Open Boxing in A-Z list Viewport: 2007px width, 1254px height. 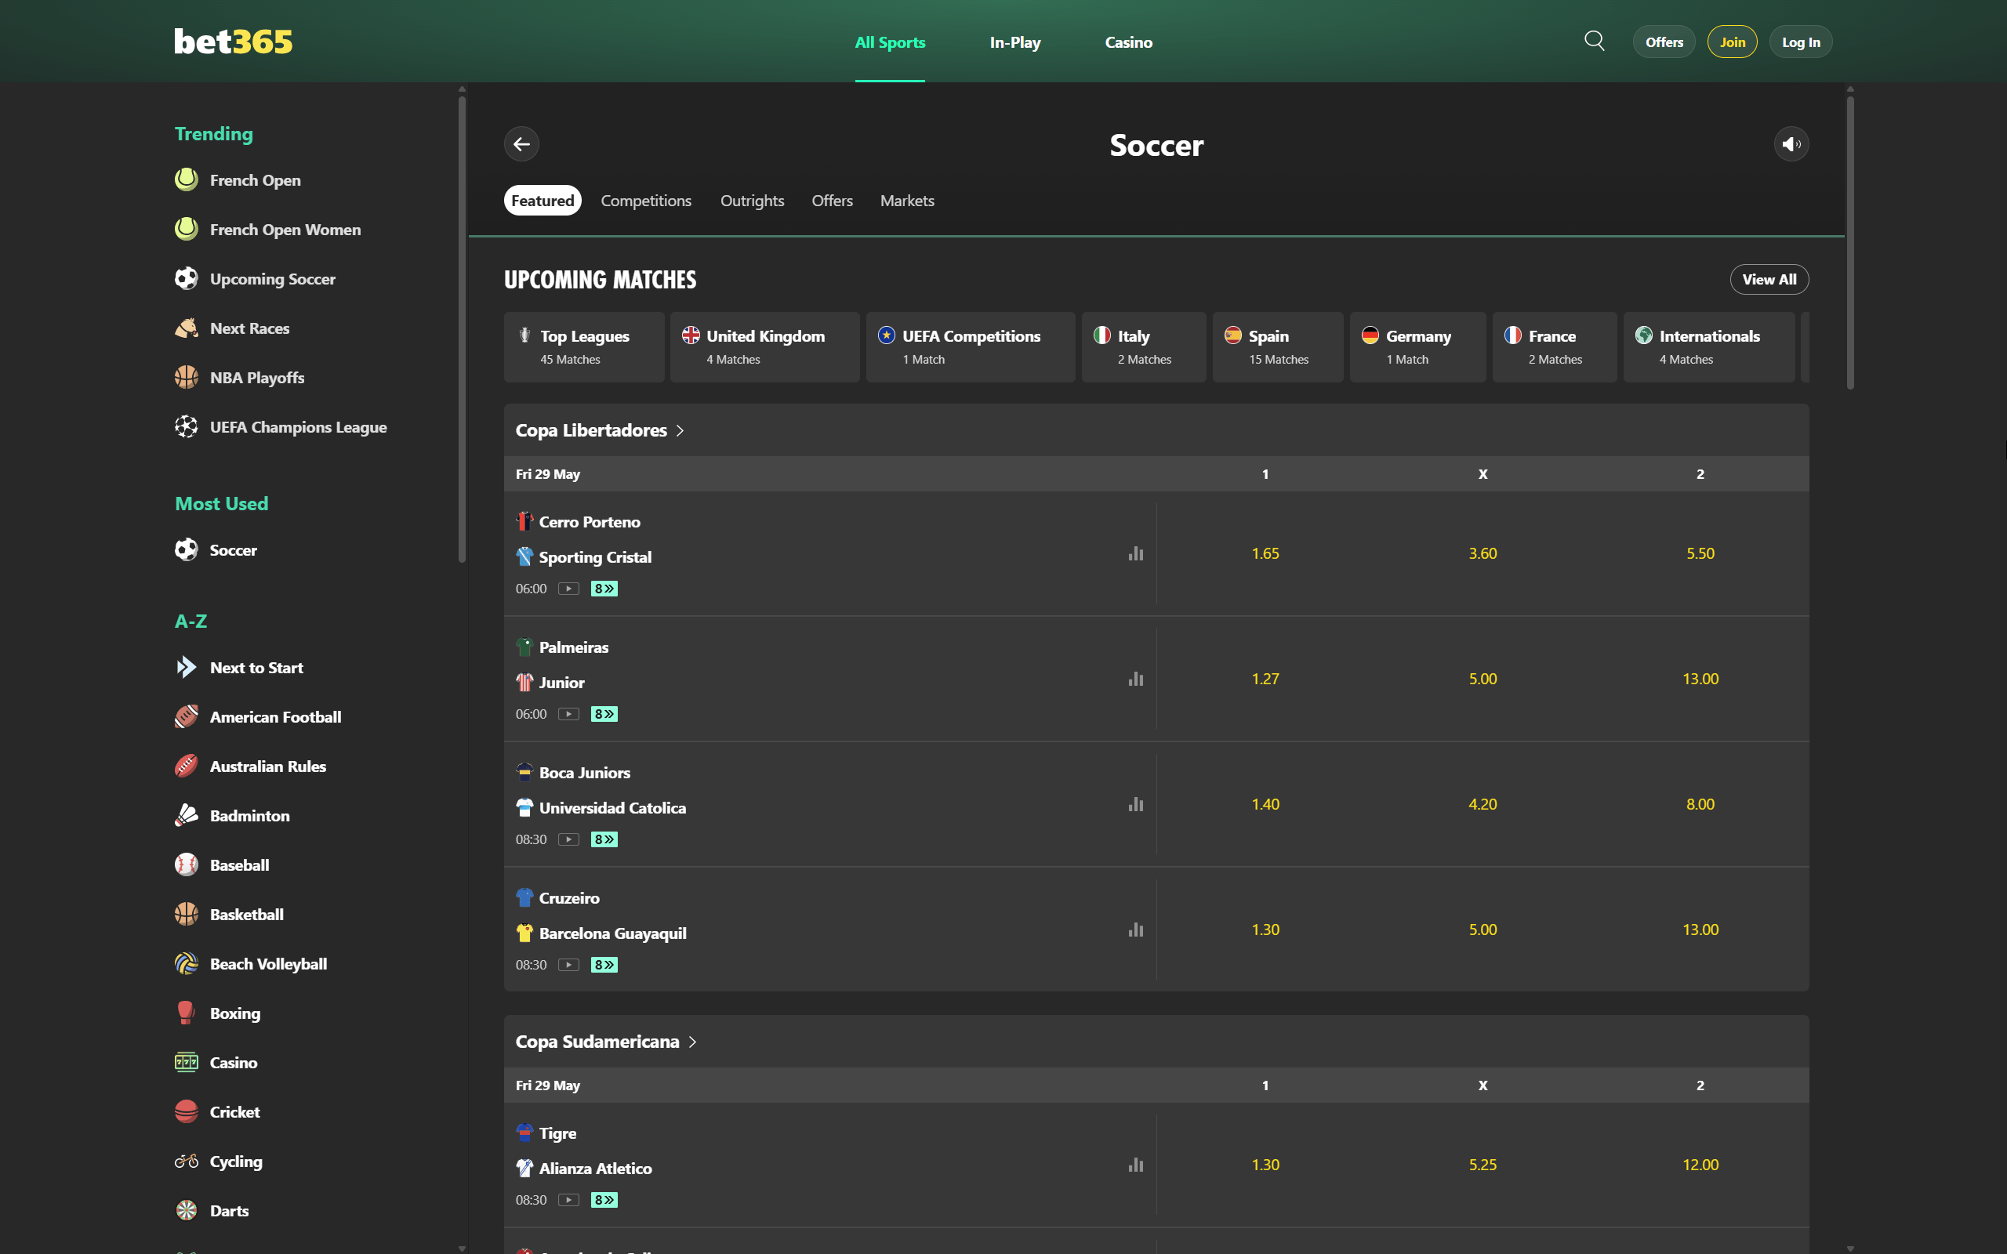[217, 1013]
